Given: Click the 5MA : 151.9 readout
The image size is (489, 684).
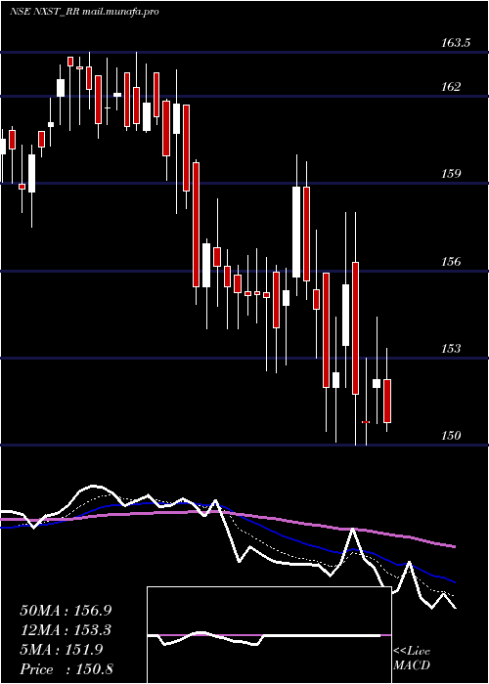Looking at the screenshot, I should (x=62, y=650).
